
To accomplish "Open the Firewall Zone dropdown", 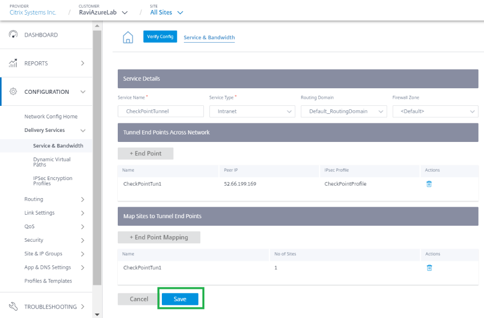I will pos(435,111).
